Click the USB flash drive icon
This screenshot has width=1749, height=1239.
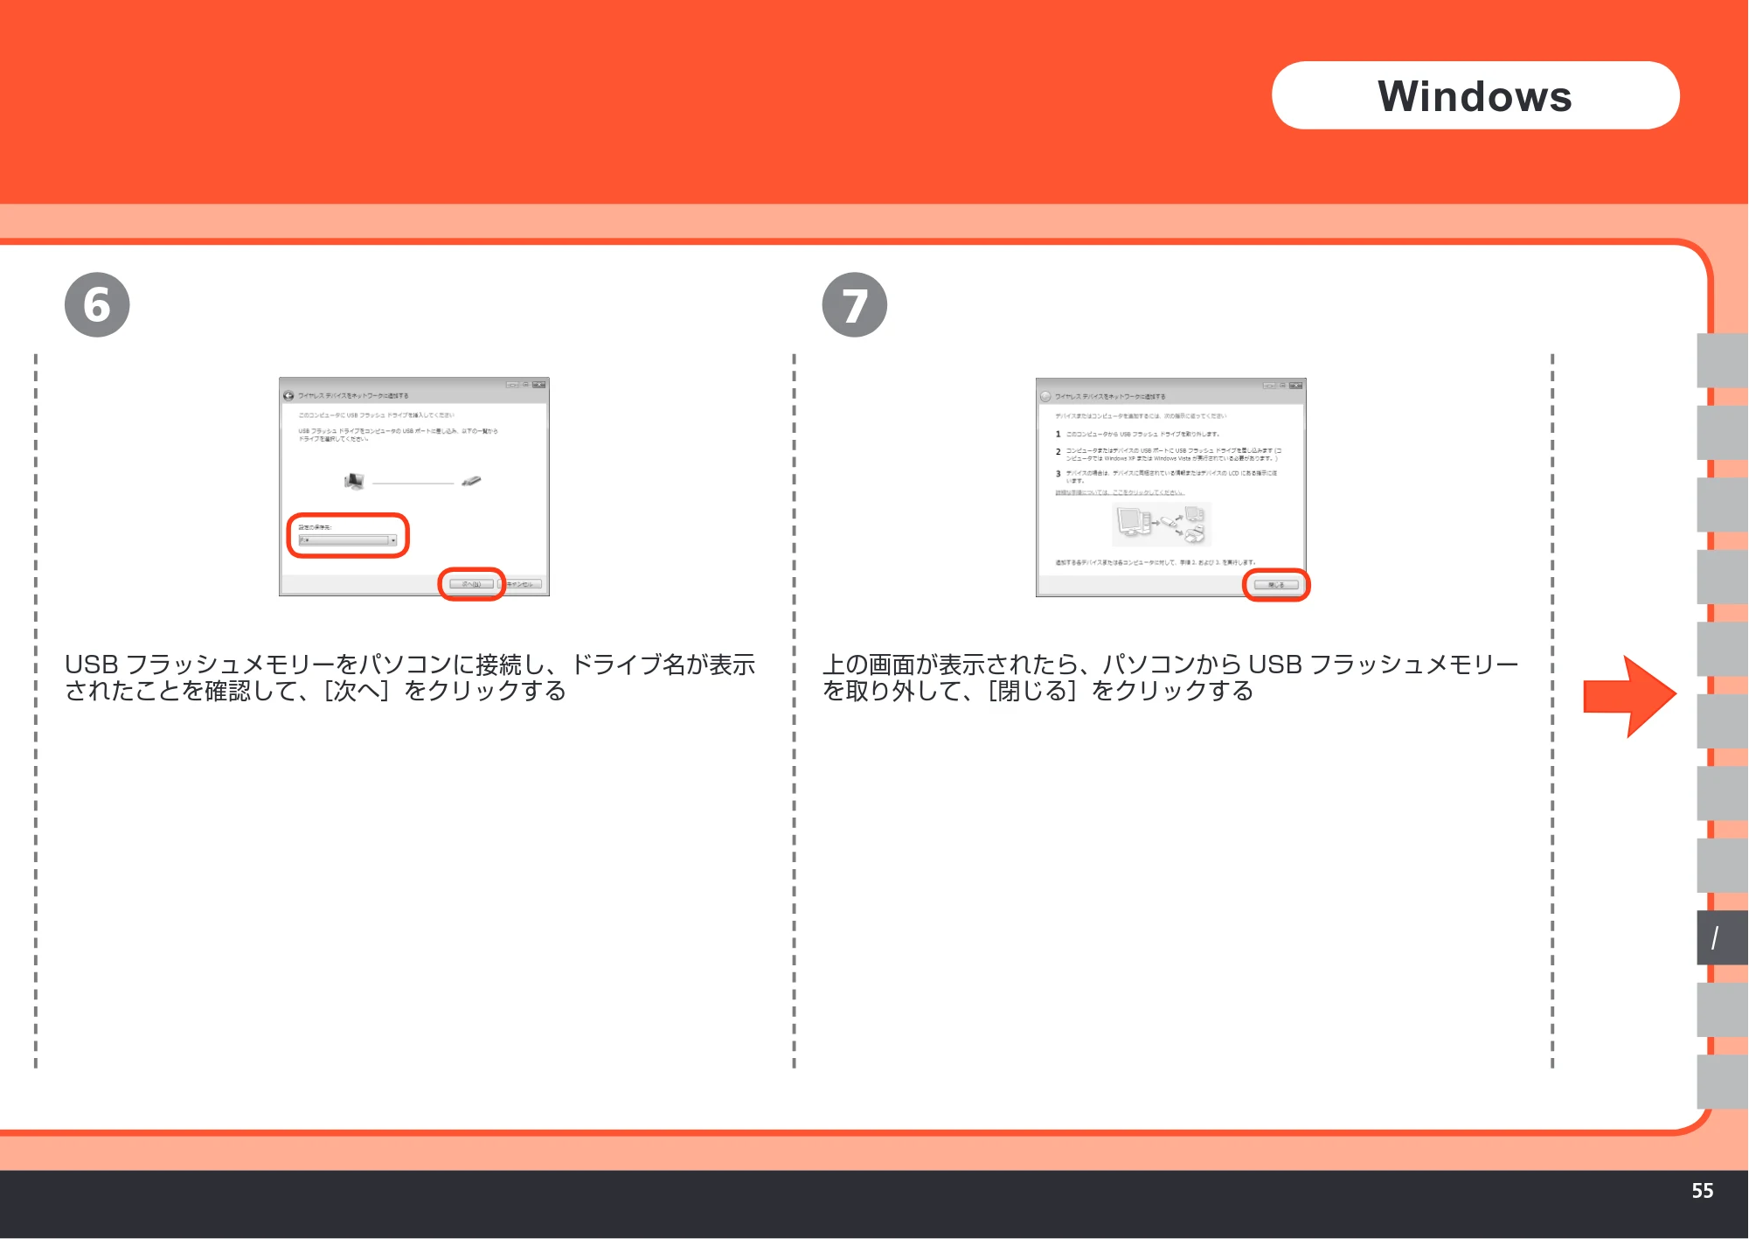click(471, 481)
